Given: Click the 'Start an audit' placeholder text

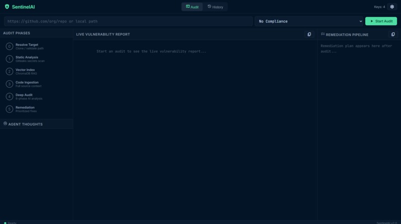Looking at the screenshot, I should pos(151,51).
